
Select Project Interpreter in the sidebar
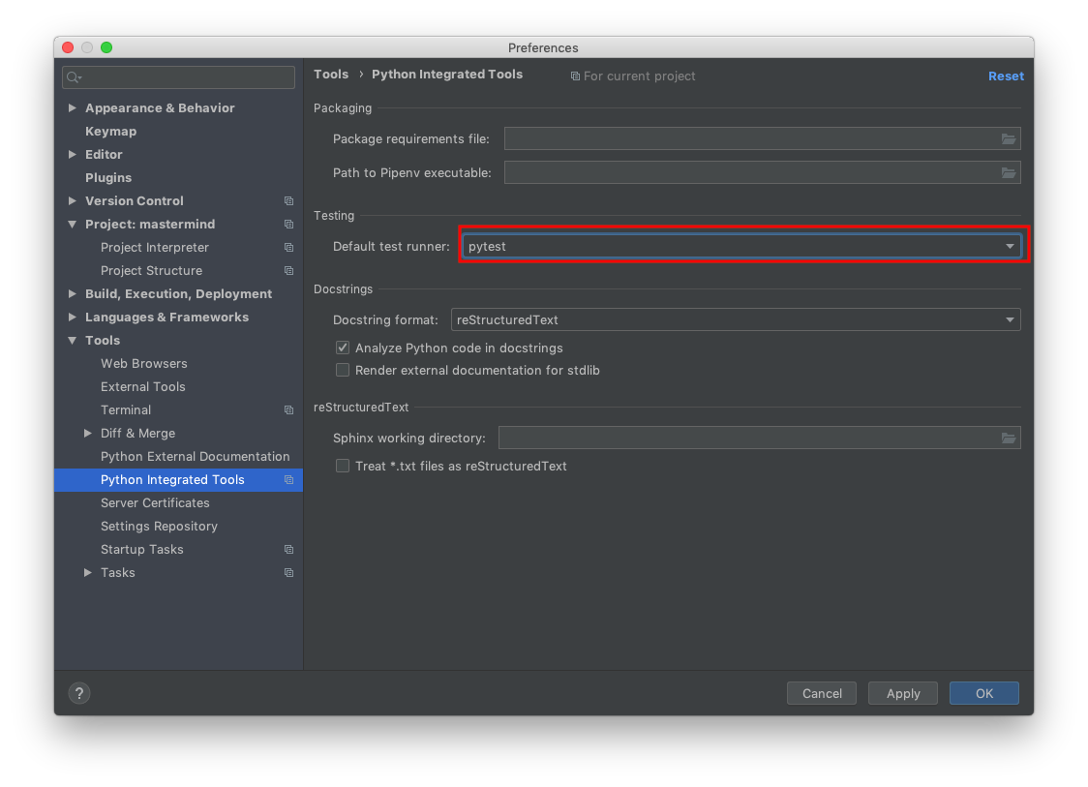click(x=155, y=247)
